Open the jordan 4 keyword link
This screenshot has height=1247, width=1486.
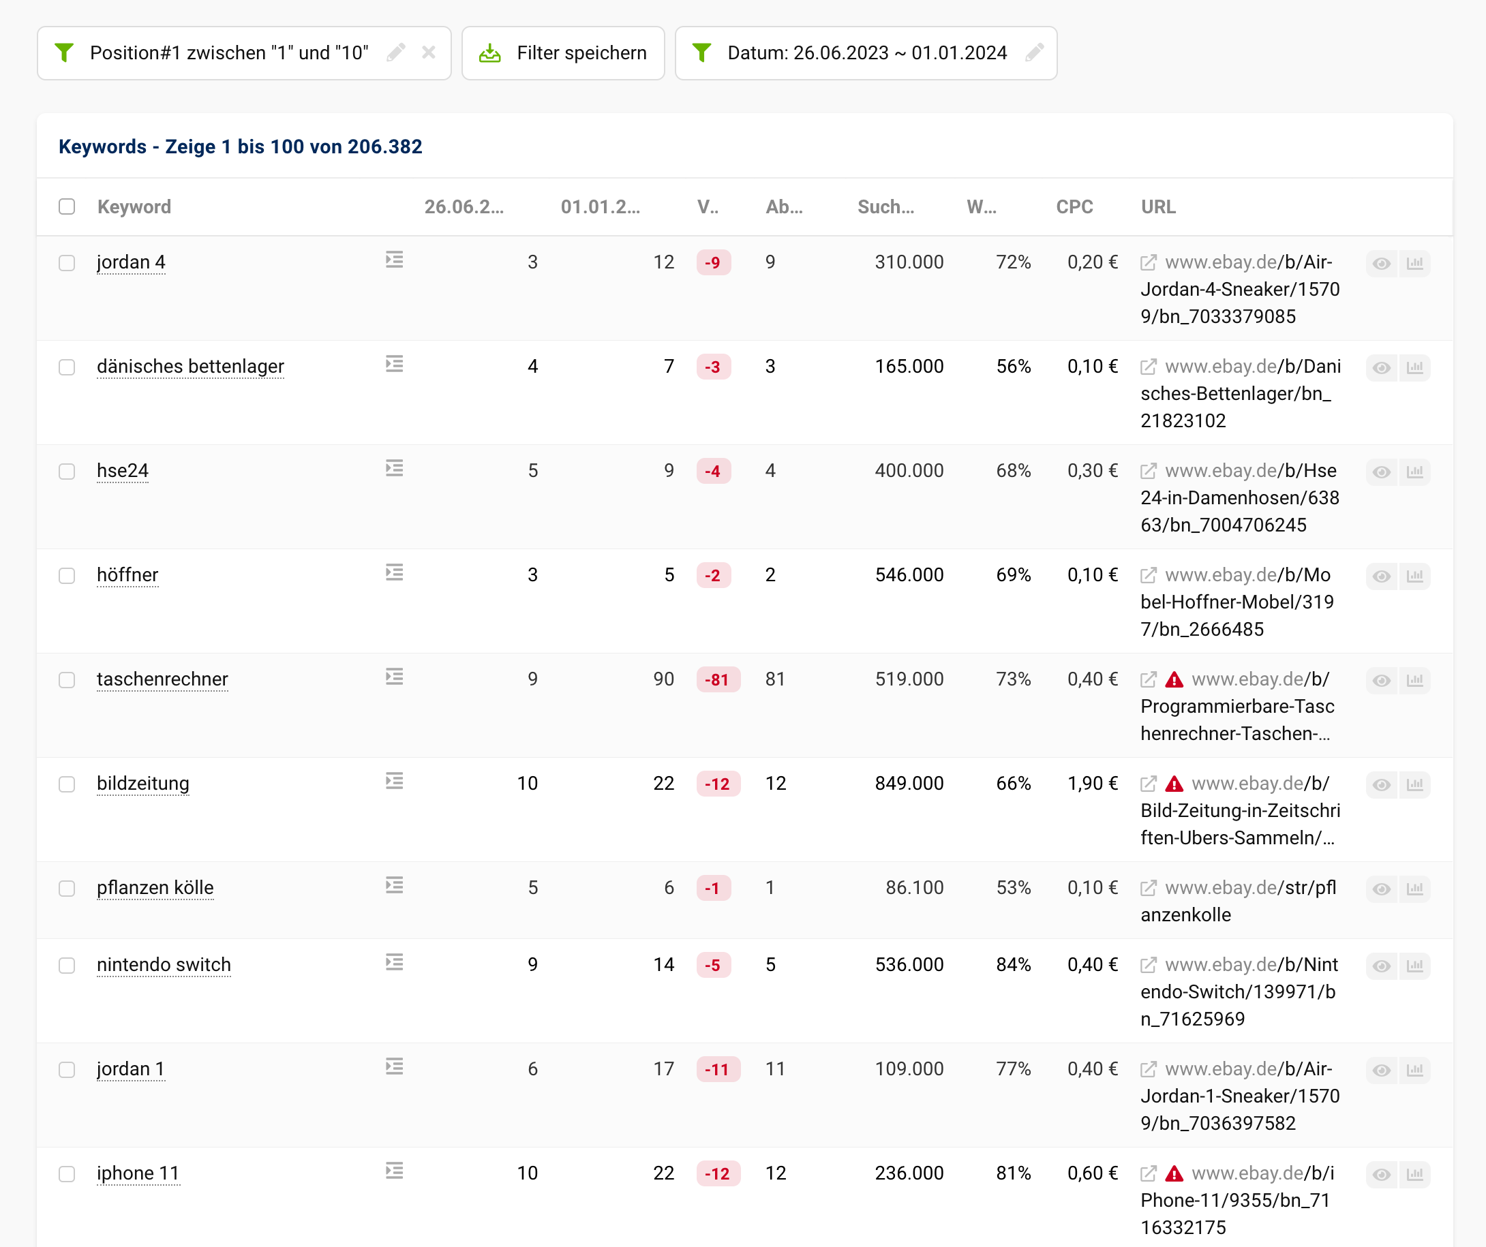click(x=131, y=262)
